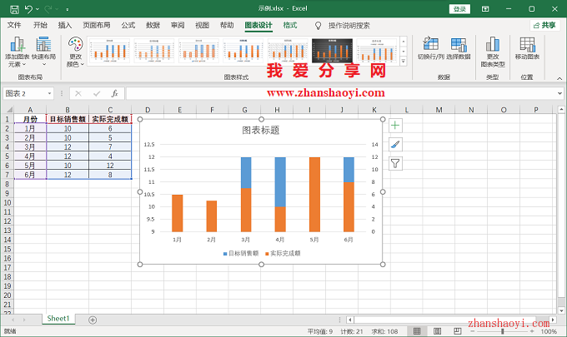Viewport: 567px width, 337px height.
Task: Click the select-all corner triangle
Action: click(8, 109)
